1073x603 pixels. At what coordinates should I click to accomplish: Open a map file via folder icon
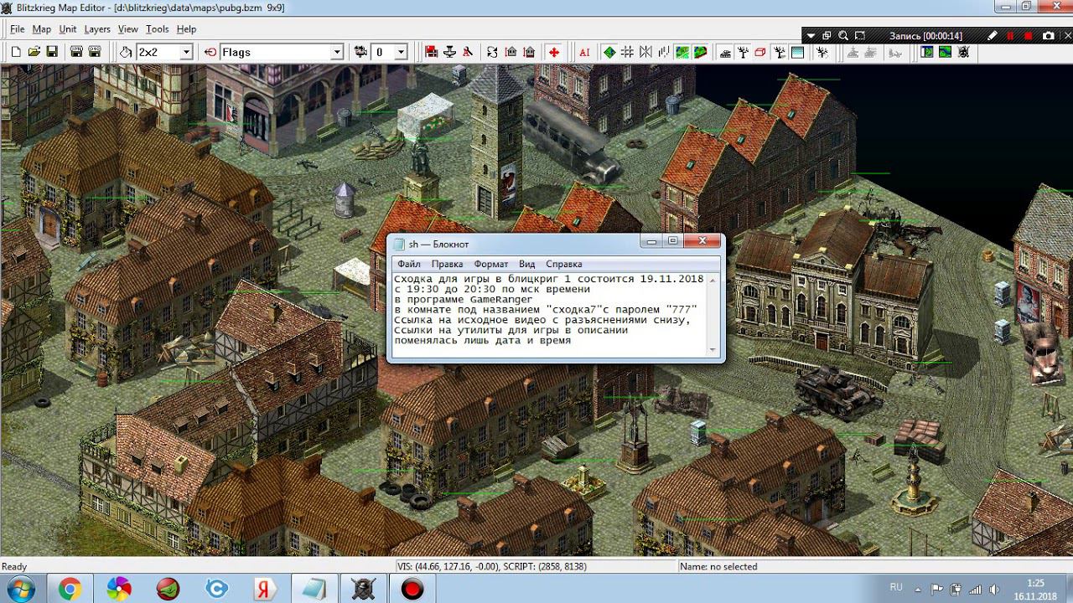coord(34,52)
